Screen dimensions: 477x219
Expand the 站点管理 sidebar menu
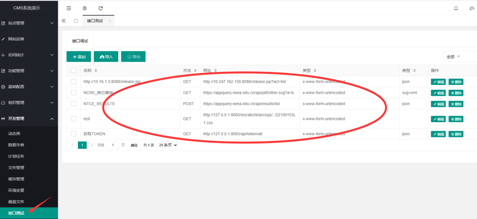point(29,23)
